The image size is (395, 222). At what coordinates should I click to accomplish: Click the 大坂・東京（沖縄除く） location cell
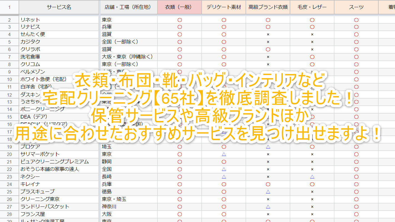(129, 57)
